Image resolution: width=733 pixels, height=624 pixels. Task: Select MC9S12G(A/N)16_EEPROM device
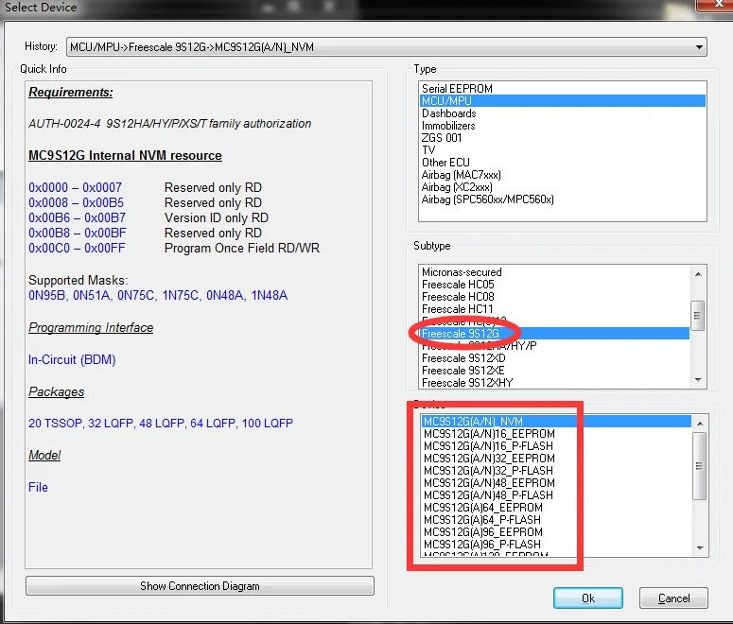point(556,433)
